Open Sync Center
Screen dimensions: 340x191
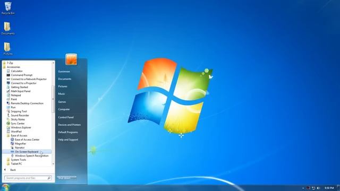(x=15, y=124)
